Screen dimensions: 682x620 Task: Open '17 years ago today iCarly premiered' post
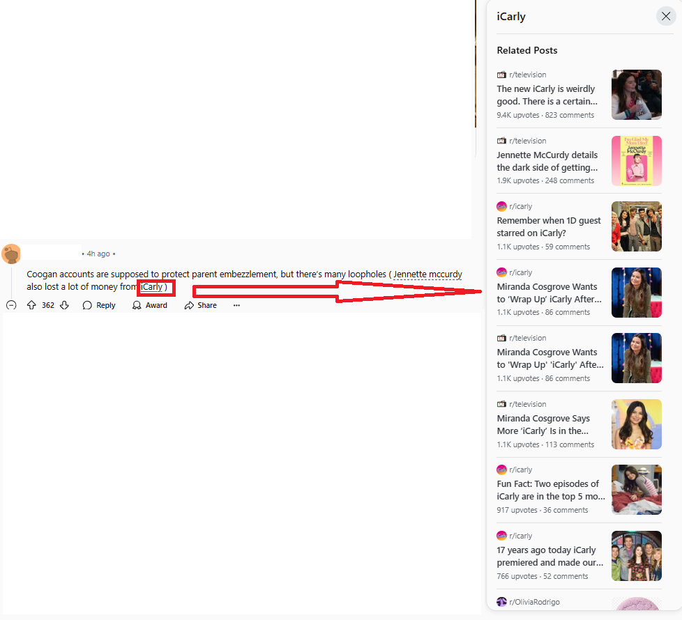click(x=550, y=556)
